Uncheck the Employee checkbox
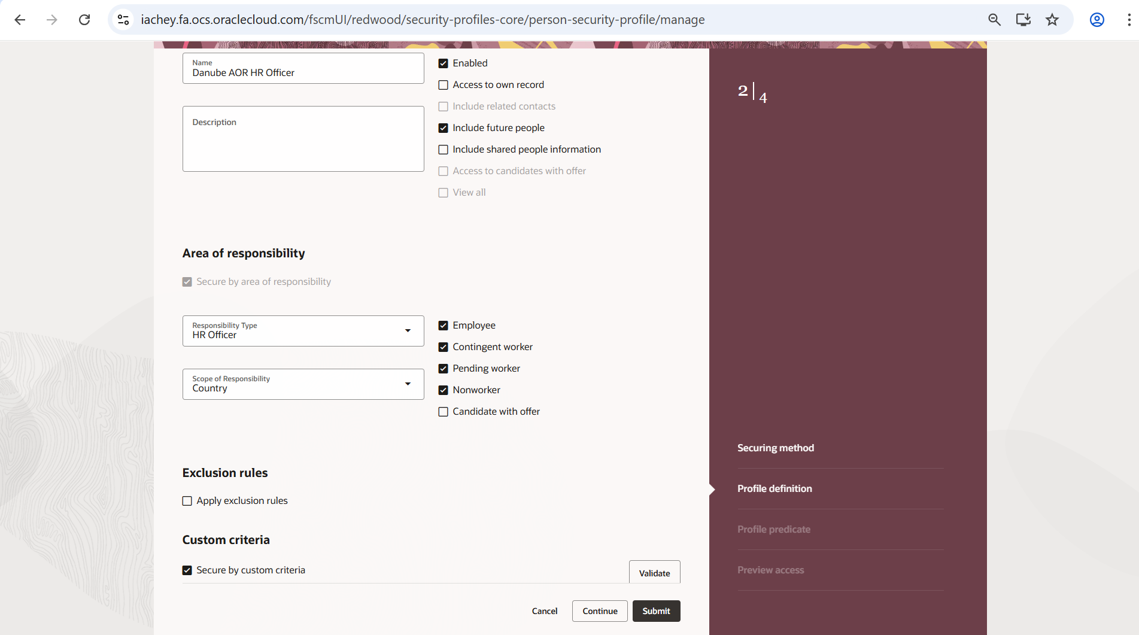This screenshot has height=635, width=1139. tap(443, 326)
